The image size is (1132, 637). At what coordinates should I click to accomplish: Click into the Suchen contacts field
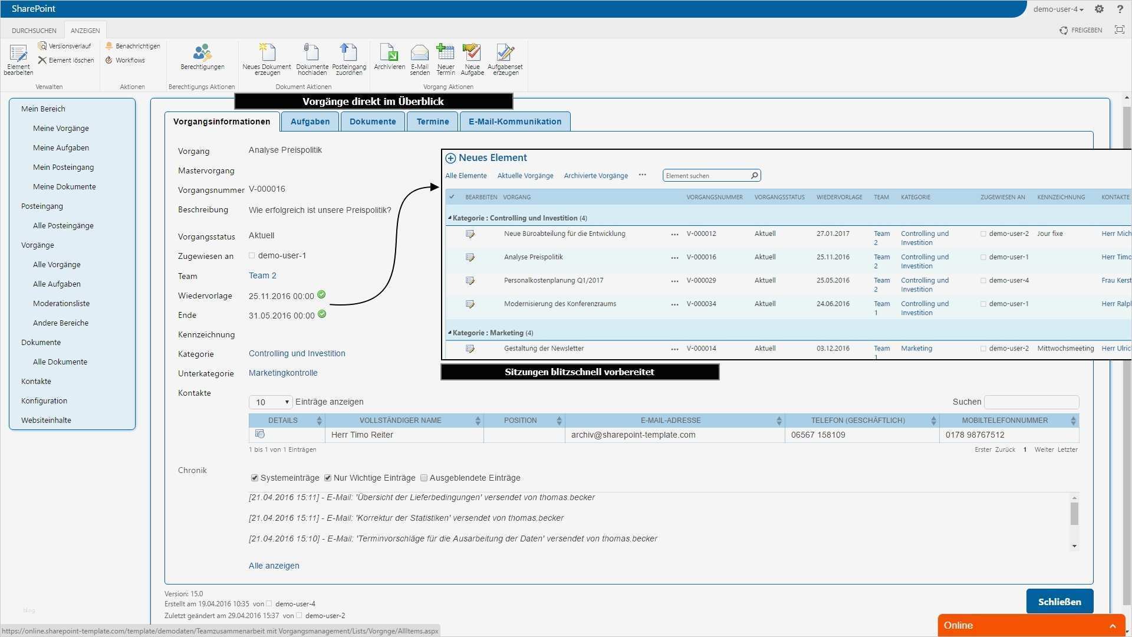[1031, 402]
